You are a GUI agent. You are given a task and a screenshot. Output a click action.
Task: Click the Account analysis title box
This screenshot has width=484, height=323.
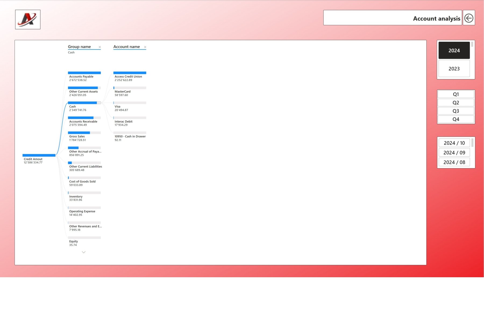click(393, 18)
